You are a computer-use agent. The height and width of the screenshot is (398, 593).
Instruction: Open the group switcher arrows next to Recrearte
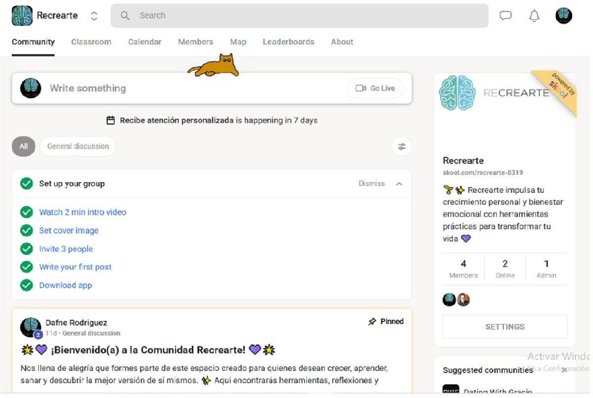point(94,16)
